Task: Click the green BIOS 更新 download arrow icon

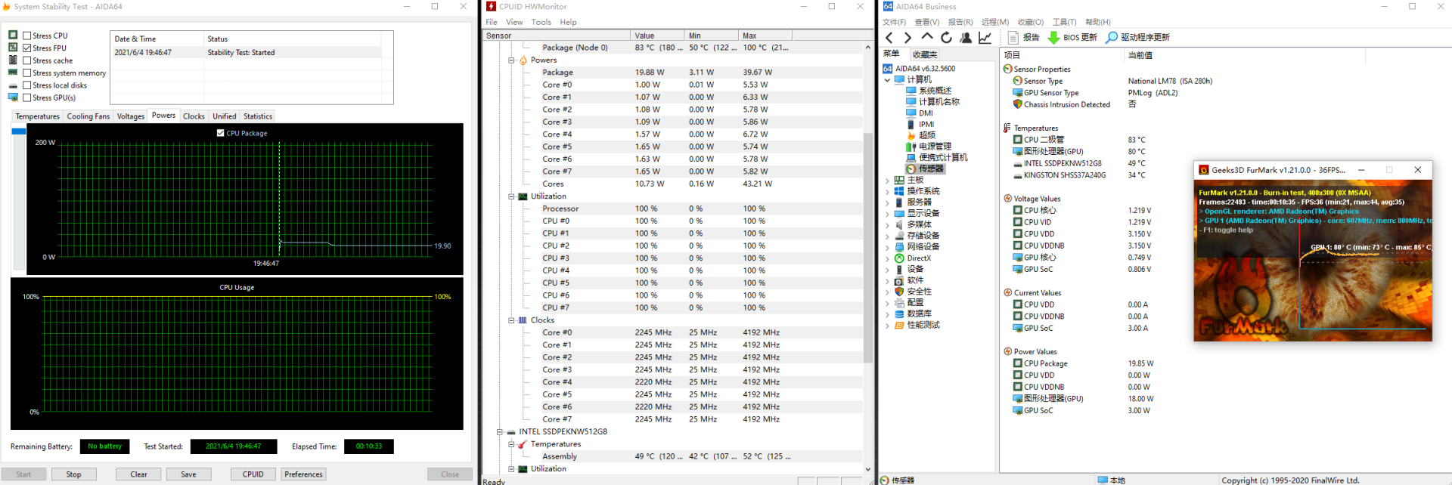Action: [x=1053, y=37]
